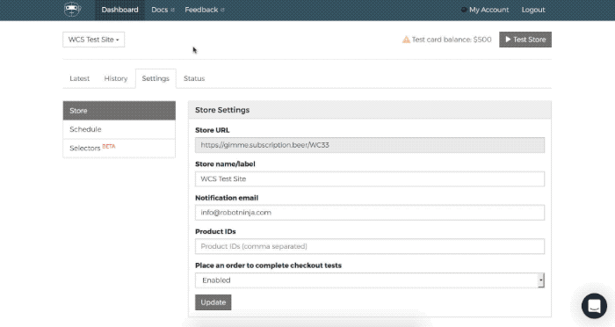
Task: Select the Settings tab
Action: [156, 78]
